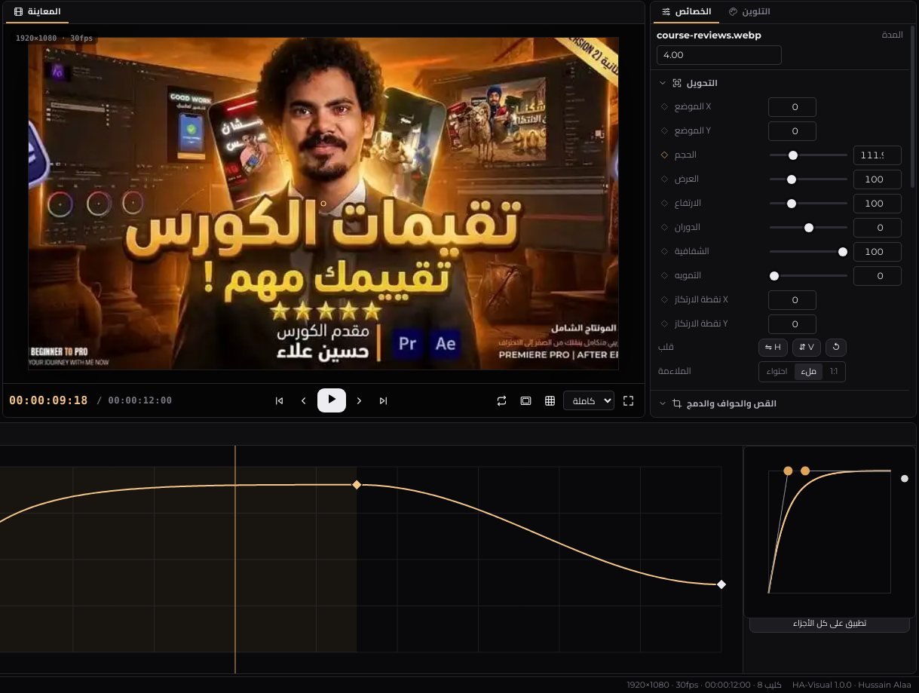This screenshot has height=693, width=919.
Task: Click the crop icon in القص والحواف section
Action: tap(677, 403)
